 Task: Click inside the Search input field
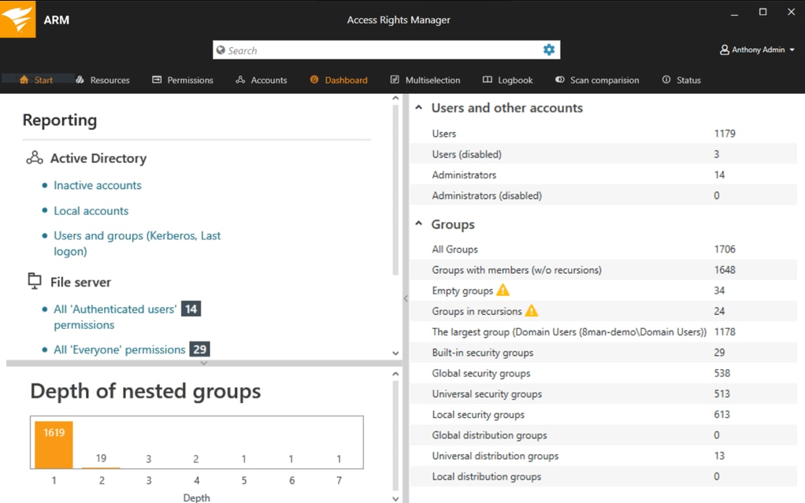[x=378, y=50]
